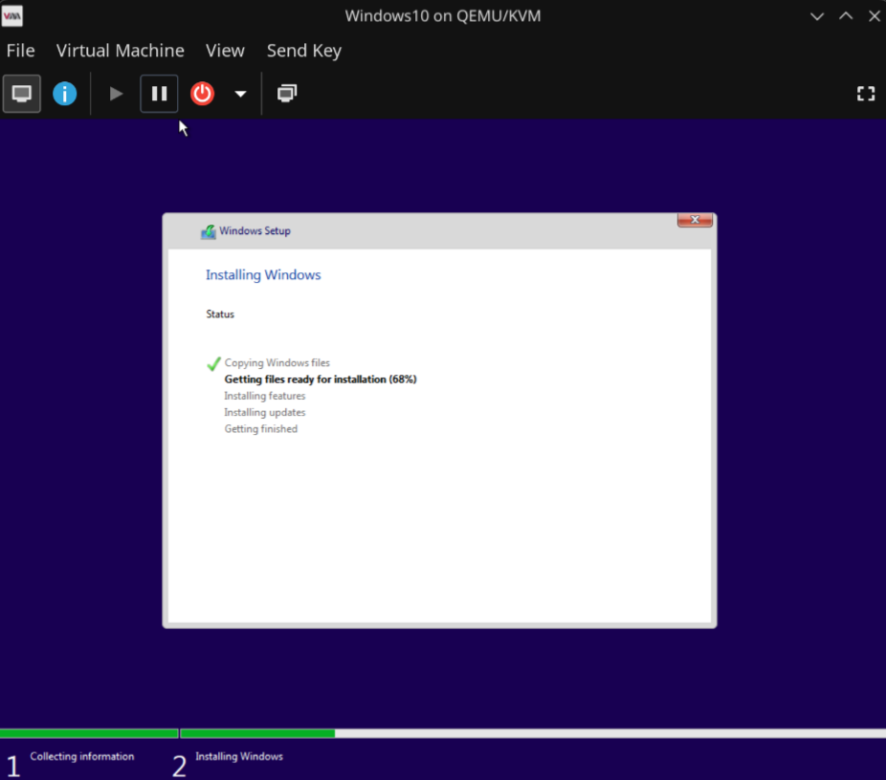Close the QEMU/KVM viewer window
Screen dimensions: 886x780
pyautogui.click(x=875, y=16)
